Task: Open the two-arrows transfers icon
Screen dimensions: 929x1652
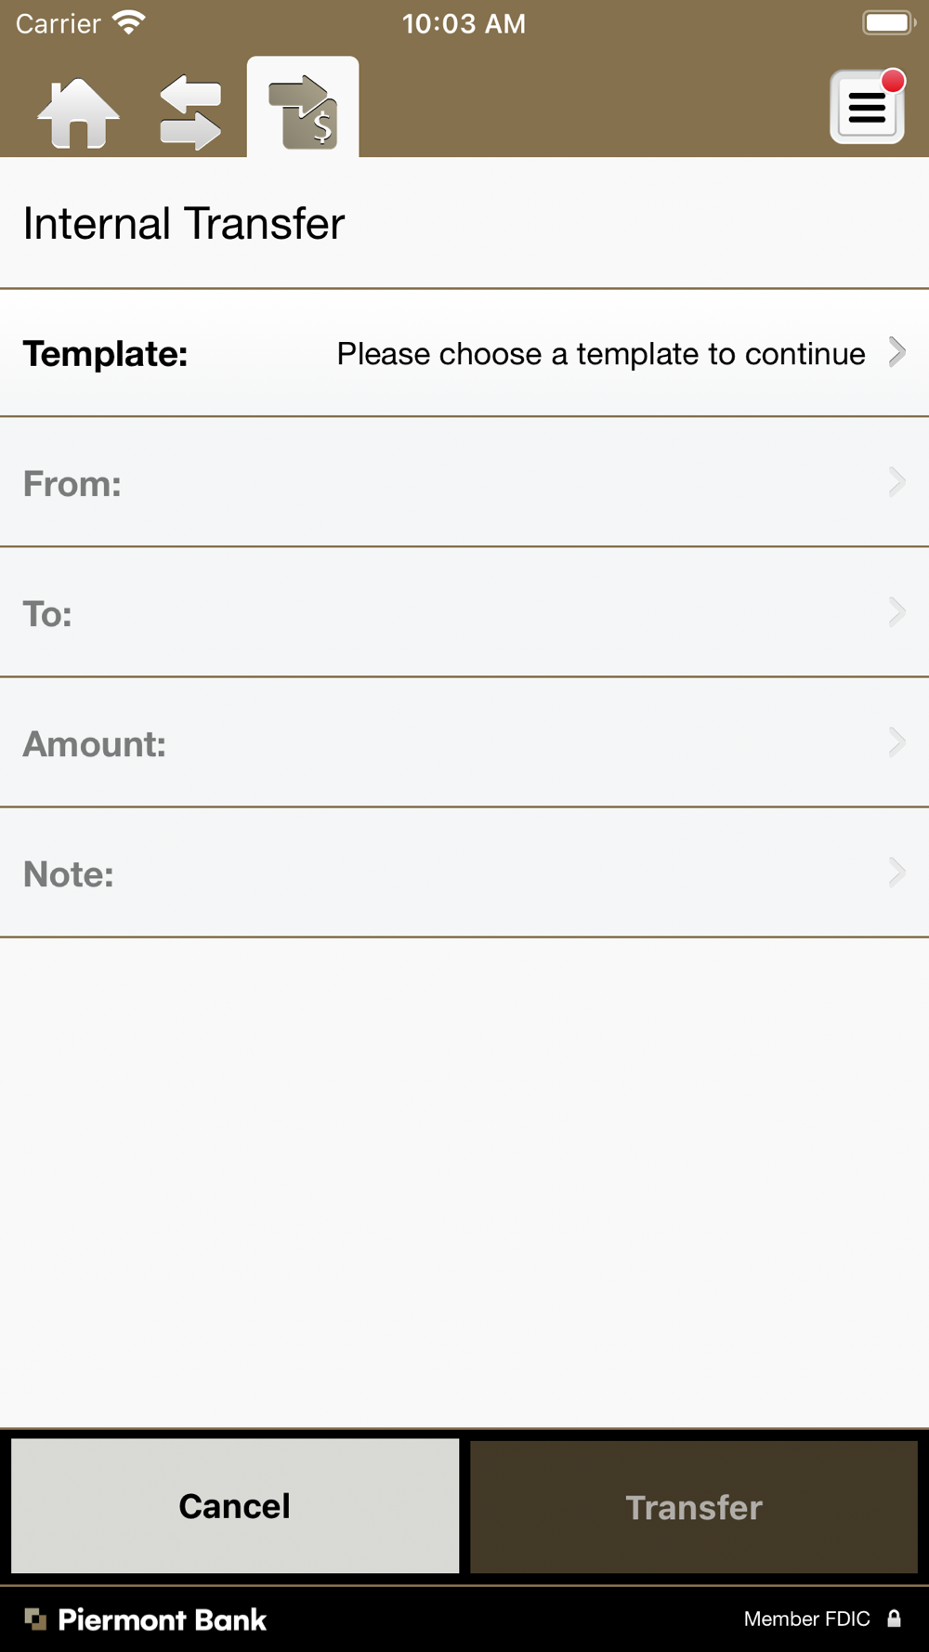Action: click(x=190, y=112)
